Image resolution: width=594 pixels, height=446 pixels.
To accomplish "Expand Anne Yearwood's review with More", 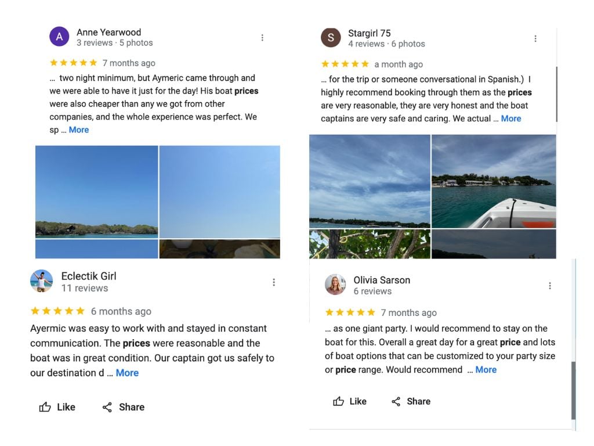I will [x=78, y=130].
